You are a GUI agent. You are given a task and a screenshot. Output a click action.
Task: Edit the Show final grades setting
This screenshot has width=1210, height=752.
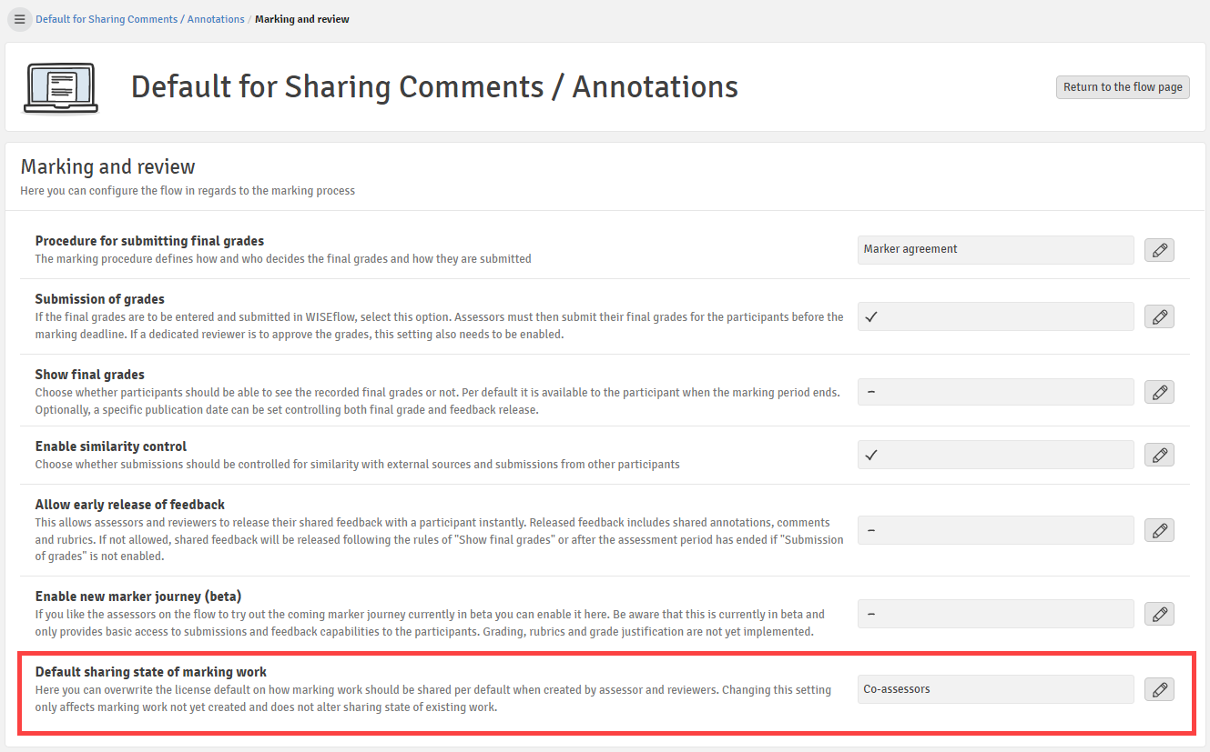[x=1159, y=392]
